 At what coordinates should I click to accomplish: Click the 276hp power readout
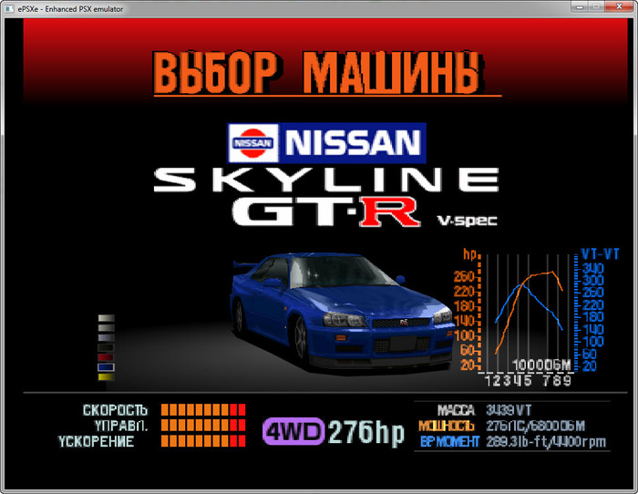366,433
